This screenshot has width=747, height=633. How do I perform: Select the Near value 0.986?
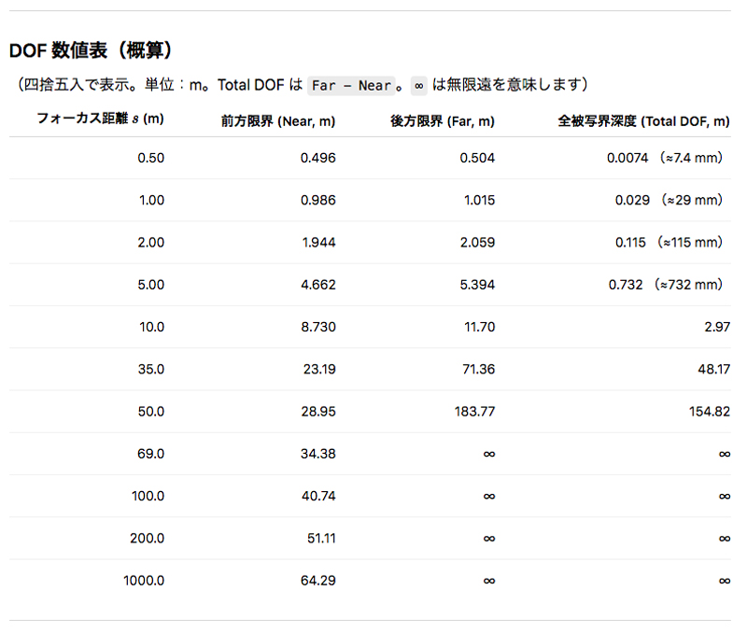pos(317,200)
